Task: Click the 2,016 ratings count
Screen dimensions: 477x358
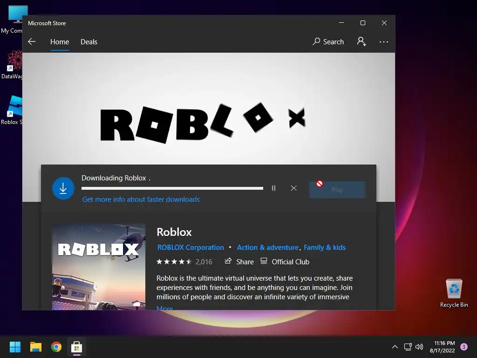Action: click(204, 262)
